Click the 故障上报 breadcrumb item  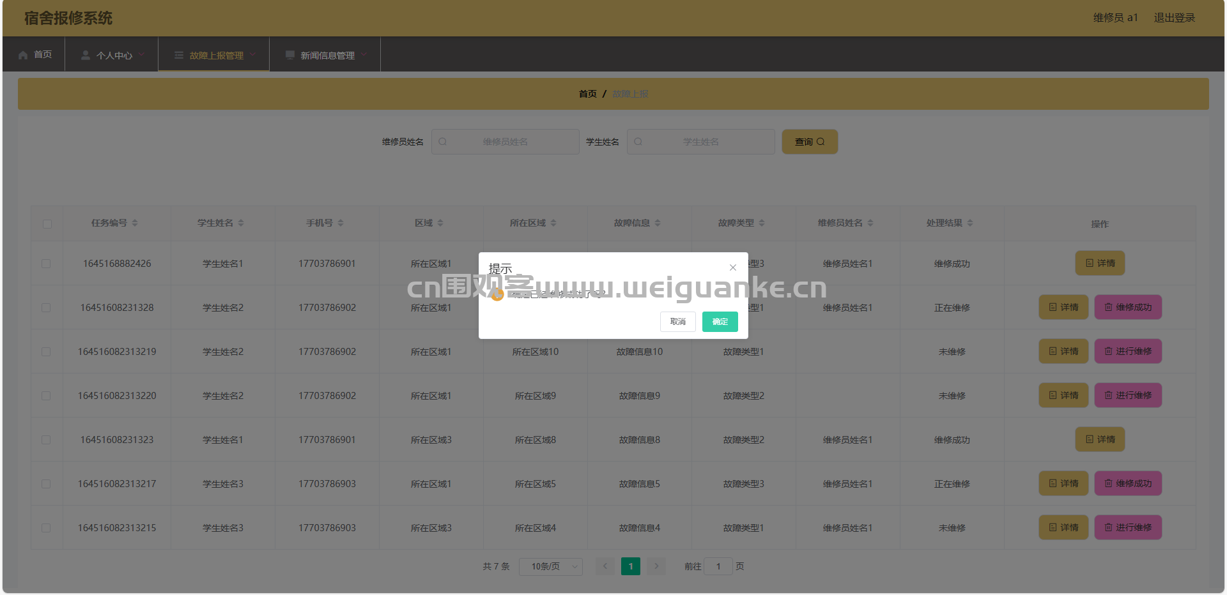pos(631,94)
